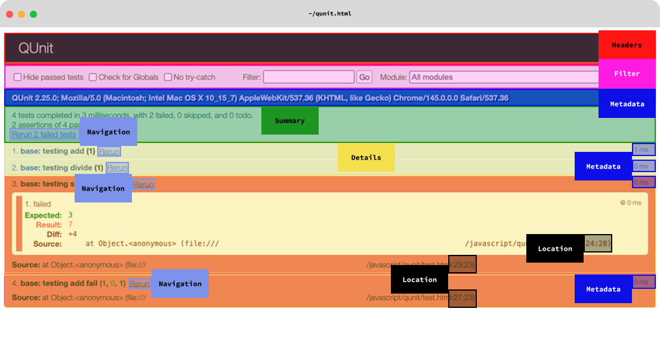This screenshot has height=349, width=660.
Task: Tick the No try-catch checkbox
Action: coord(168,77)
